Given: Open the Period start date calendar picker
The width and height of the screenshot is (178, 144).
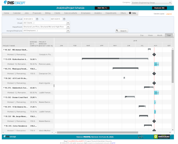Looking at the screenshot, I should (x=37, y=19).
